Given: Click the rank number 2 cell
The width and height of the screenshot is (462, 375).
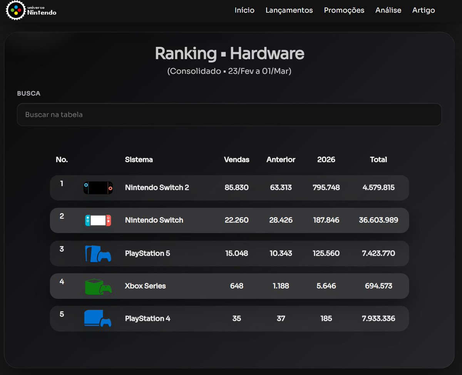Looking at the screenshot, I should 62,216.
